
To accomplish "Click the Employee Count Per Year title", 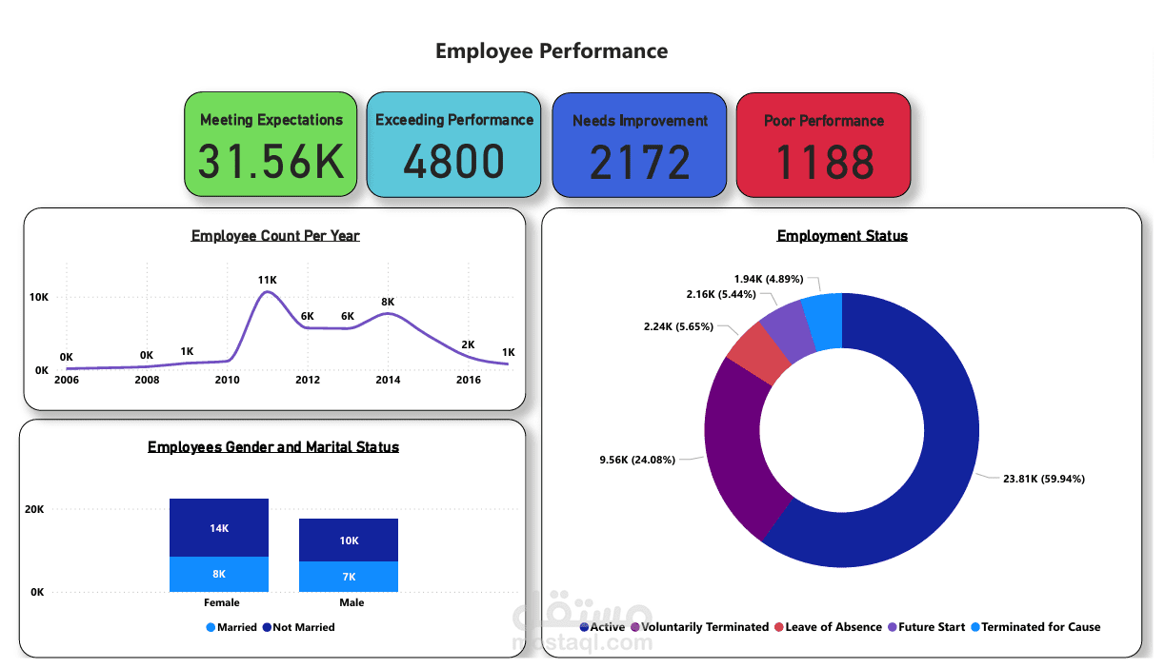I will 275,235.
